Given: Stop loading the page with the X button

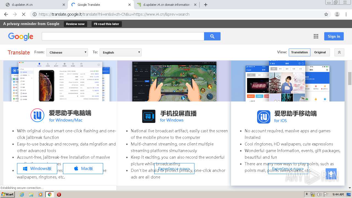Looking at the screenshot, I should click(24, 14).
